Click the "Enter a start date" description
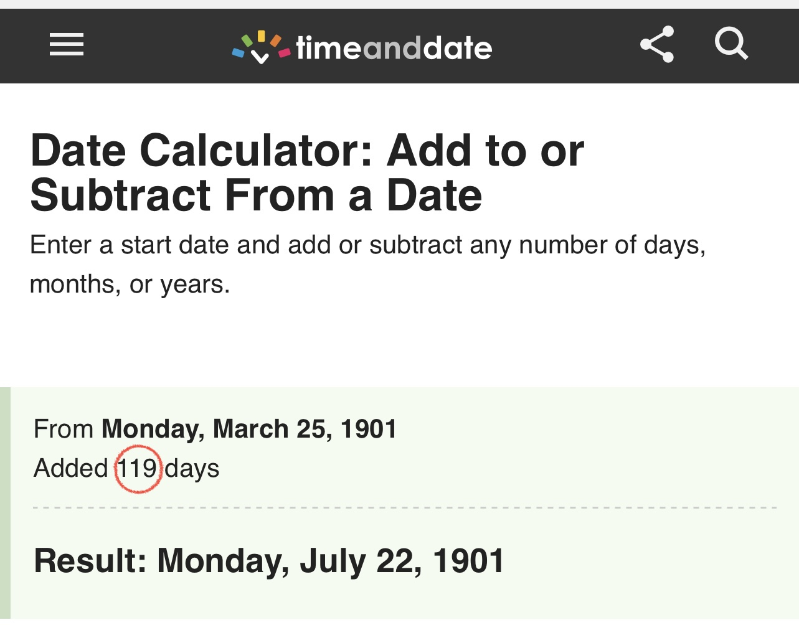 pyautogui.click(x=367, y=245)
